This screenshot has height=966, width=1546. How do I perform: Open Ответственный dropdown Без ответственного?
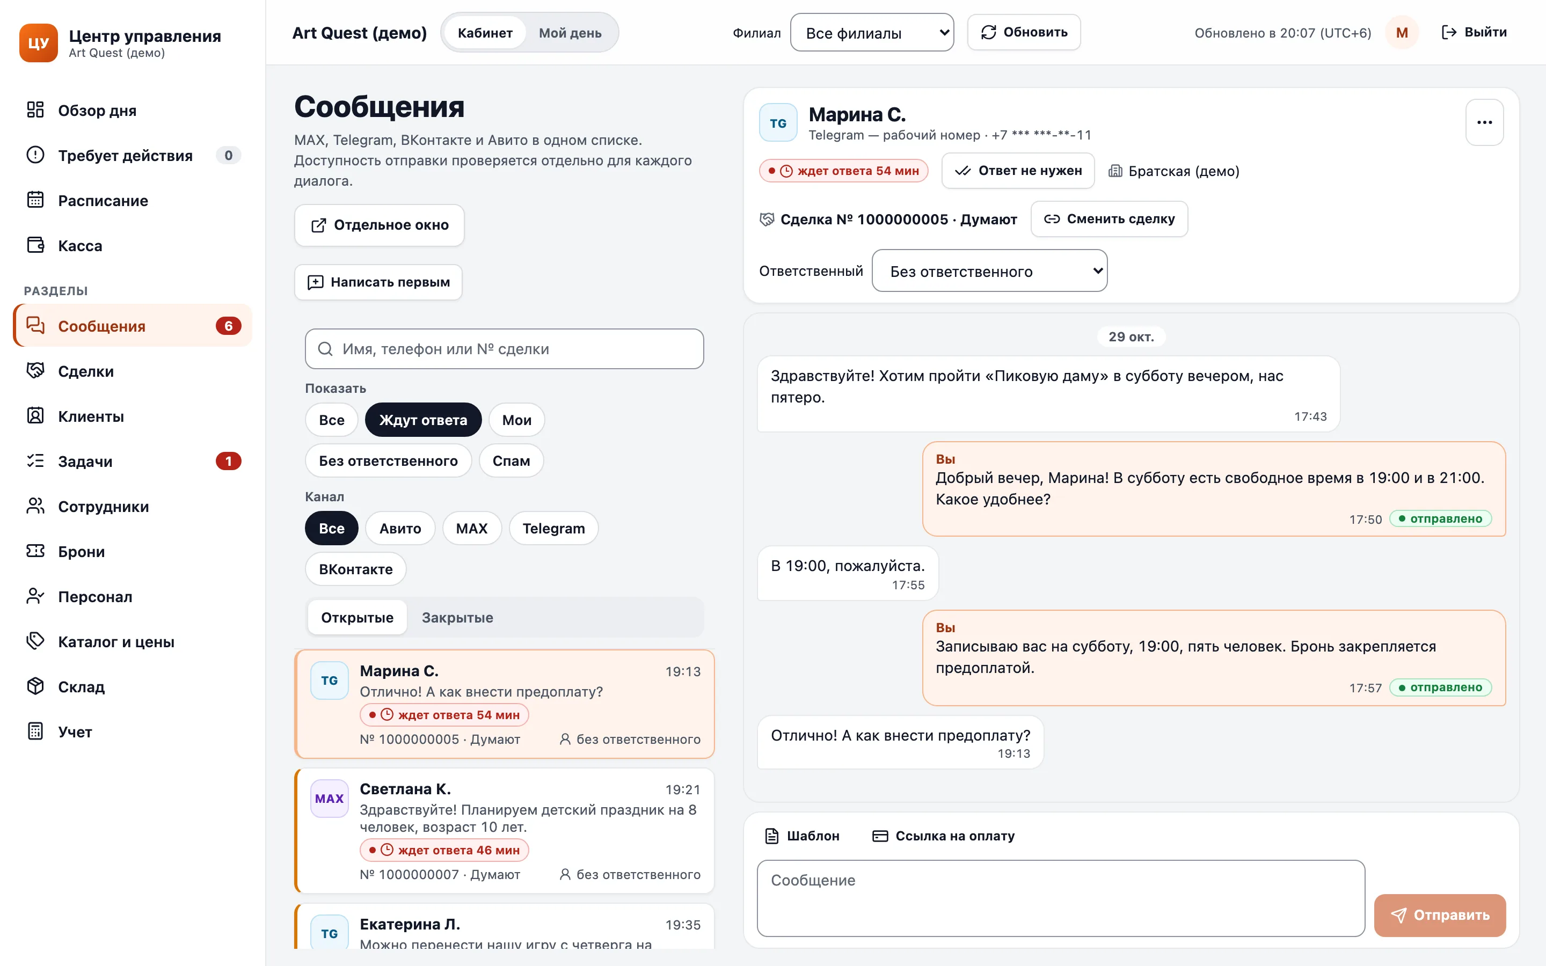989,271
